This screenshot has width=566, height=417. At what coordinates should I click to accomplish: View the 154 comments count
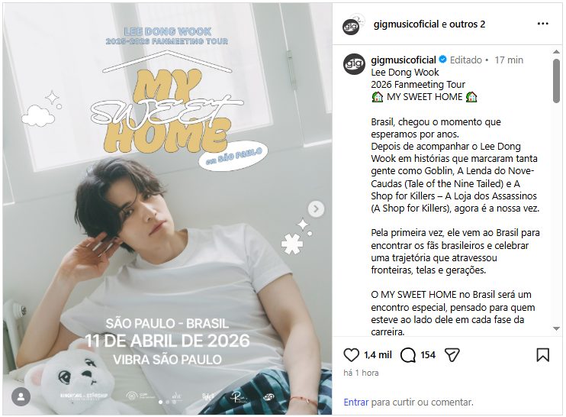point(428,355)
